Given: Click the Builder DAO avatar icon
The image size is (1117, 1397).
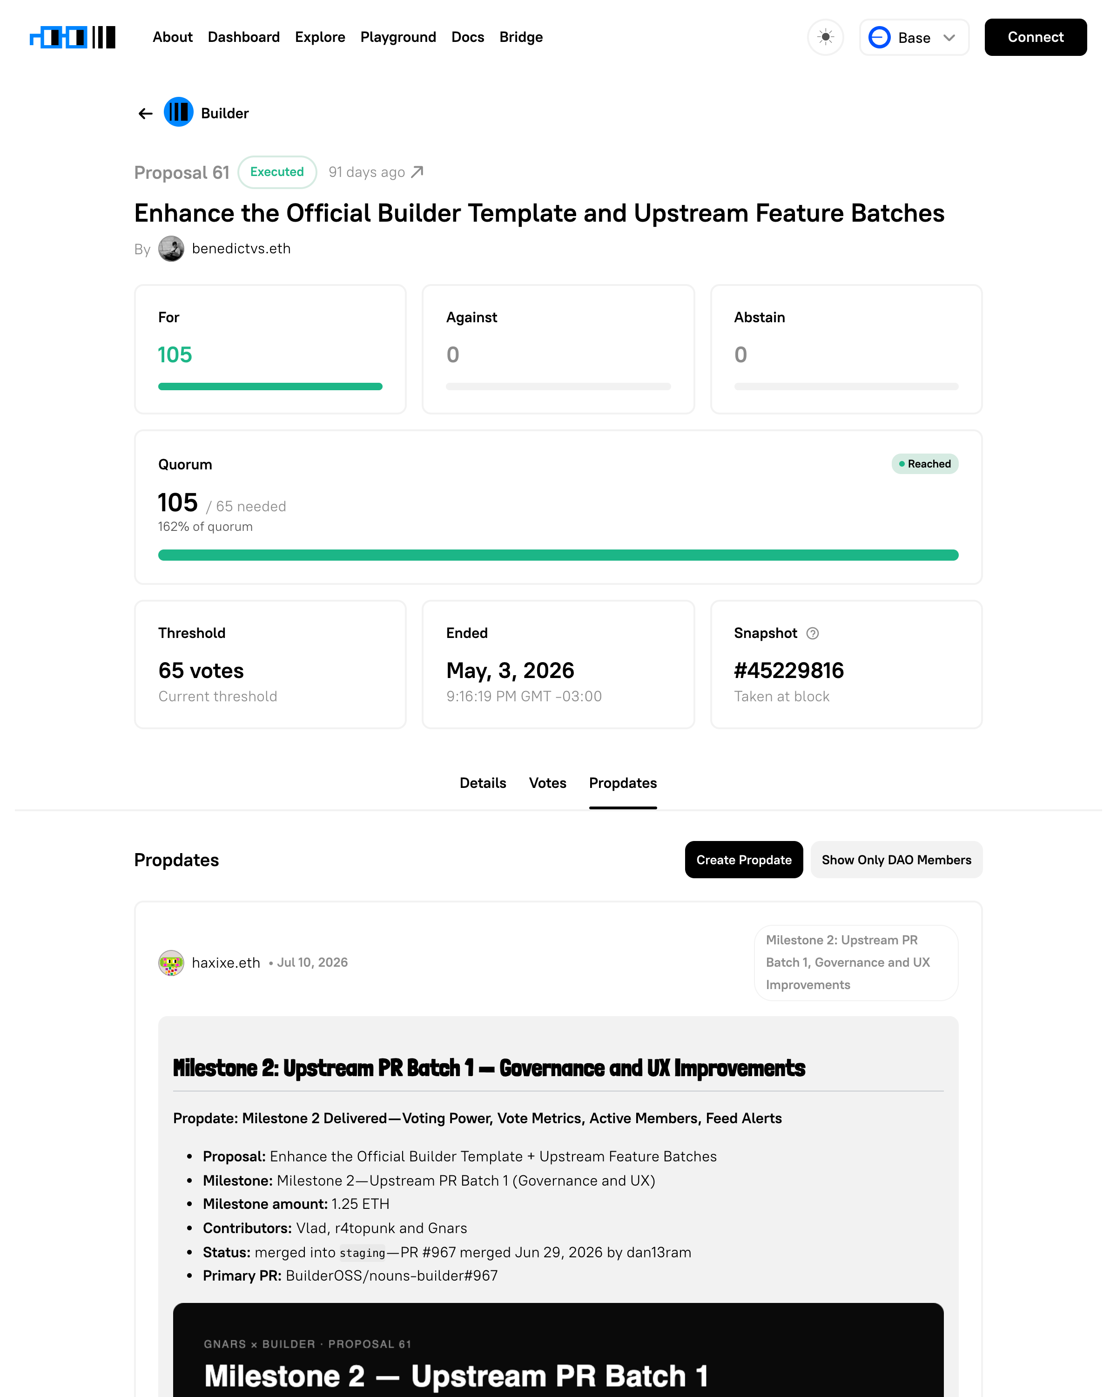Looking at the screenshot, I should coord(179,113).
